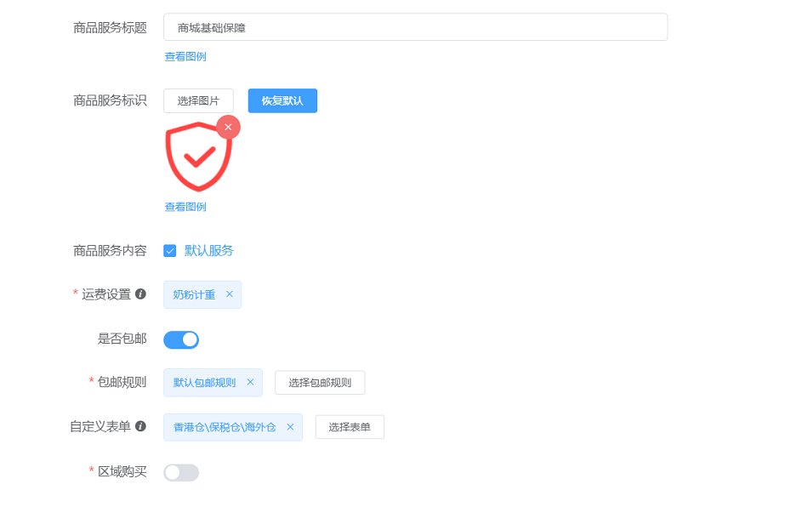Viewport: 808px width, 507px height.
Task: Enable the 区域购买 switch
Action: (181, 472)
